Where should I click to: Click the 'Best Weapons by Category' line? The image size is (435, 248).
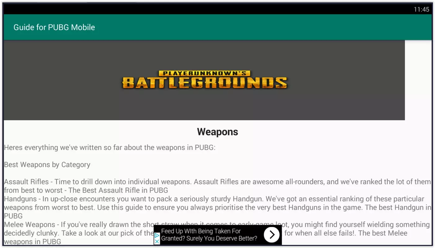click(47, 165)
